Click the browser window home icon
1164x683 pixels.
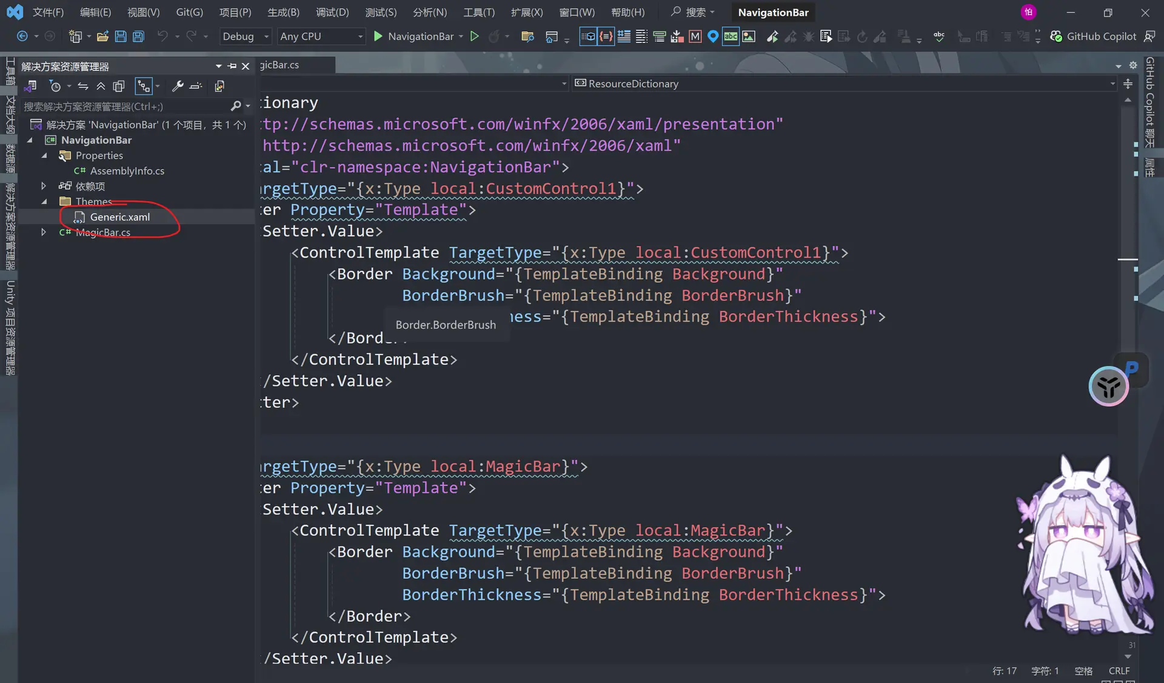click(551, 36)
